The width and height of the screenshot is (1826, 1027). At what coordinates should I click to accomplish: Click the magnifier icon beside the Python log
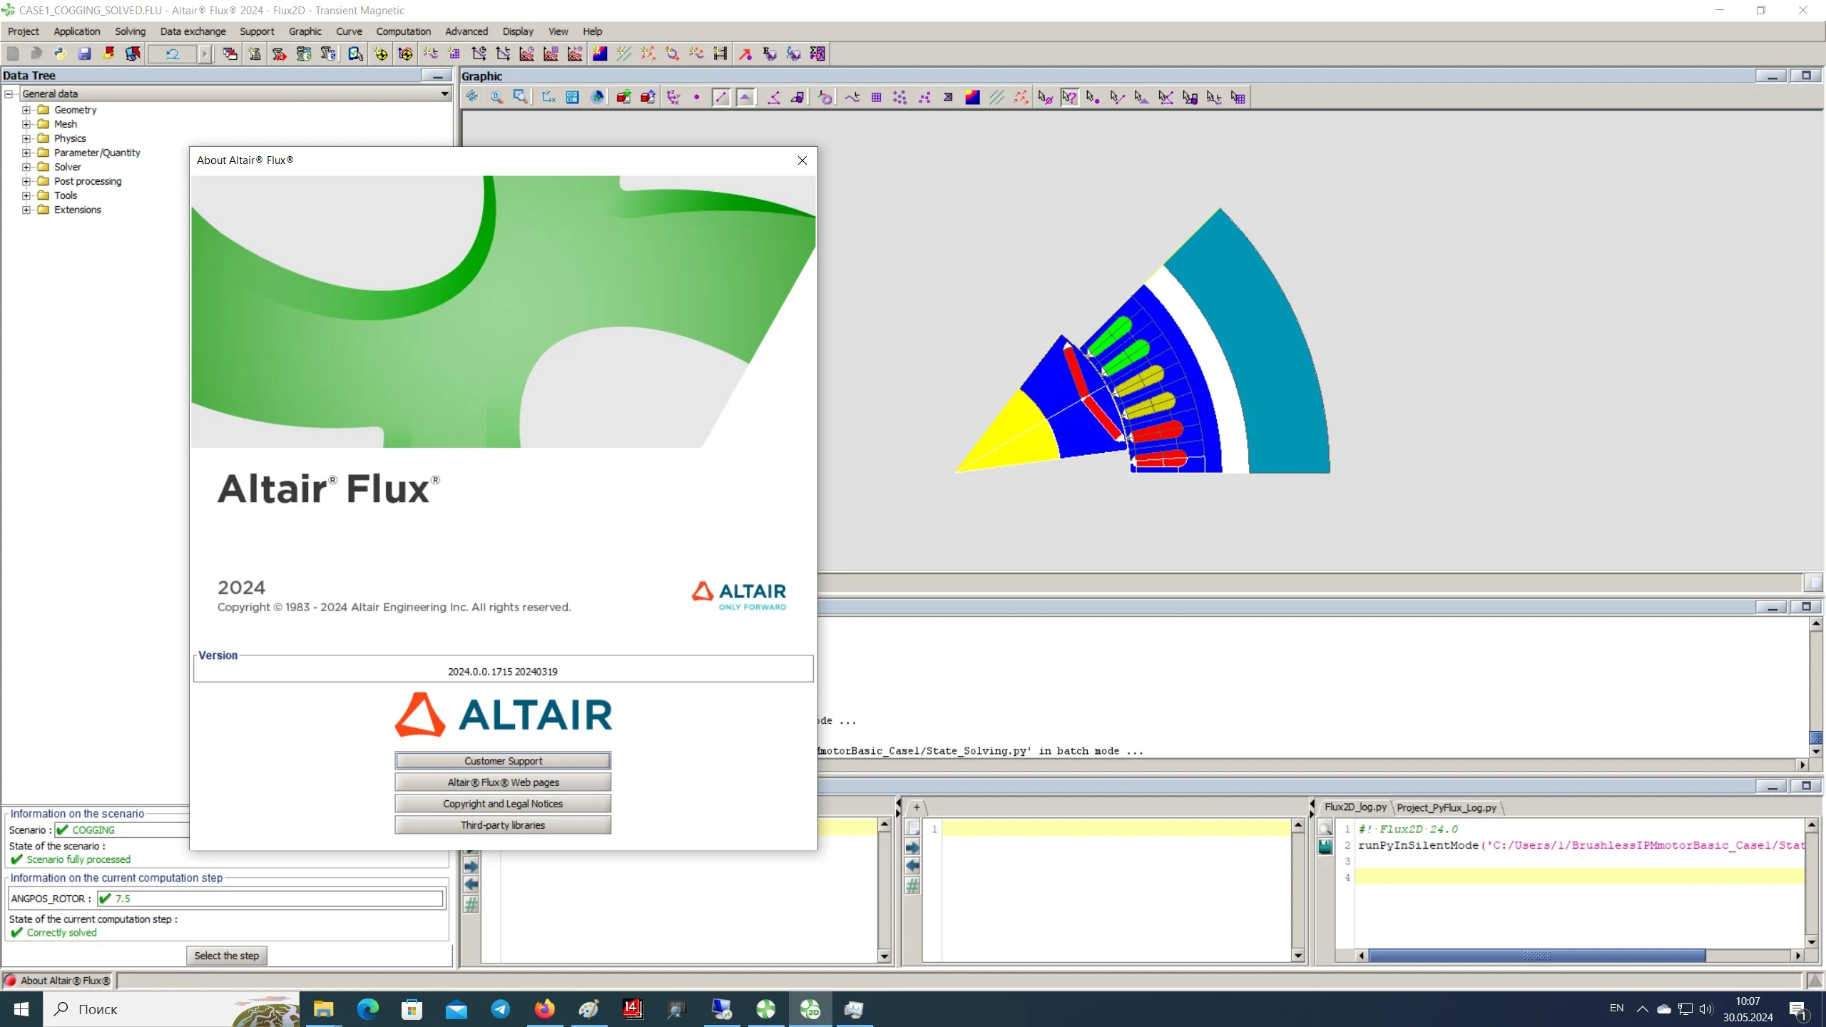point(1325,829)
